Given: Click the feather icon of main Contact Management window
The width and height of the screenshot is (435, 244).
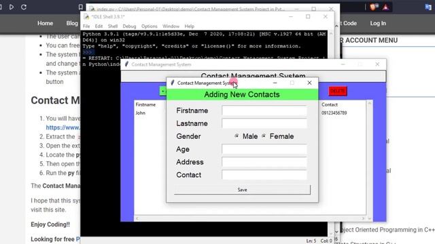Looking at the screenshot, I should coord(126,64).
